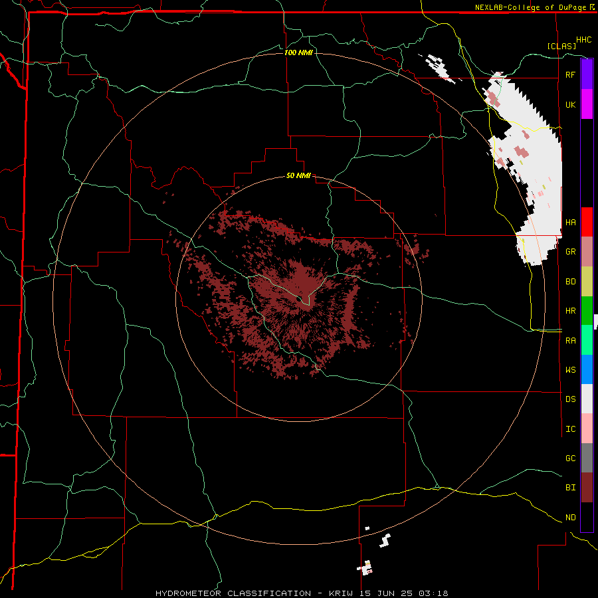Click the 'HHC' product label
The width and height of the screenshot is (598, 598).
click(583, 40)
